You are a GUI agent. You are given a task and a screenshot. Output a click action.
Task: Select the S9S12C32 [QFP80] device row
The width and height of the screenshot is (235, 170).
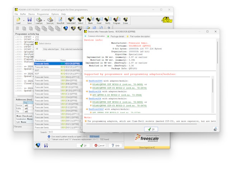click(58, 94)
